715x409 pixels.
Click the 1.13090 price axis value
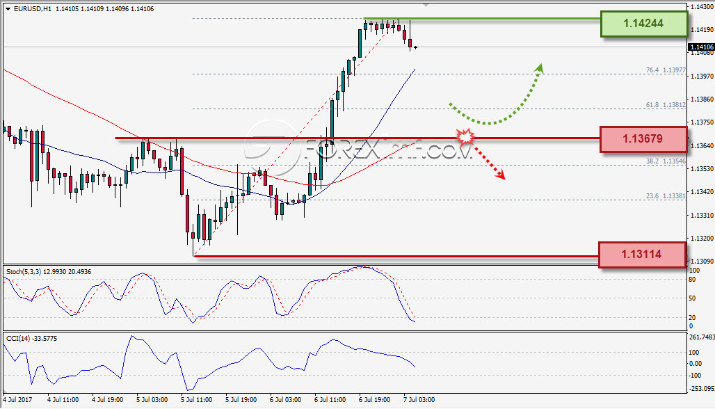tap(702, 262)
